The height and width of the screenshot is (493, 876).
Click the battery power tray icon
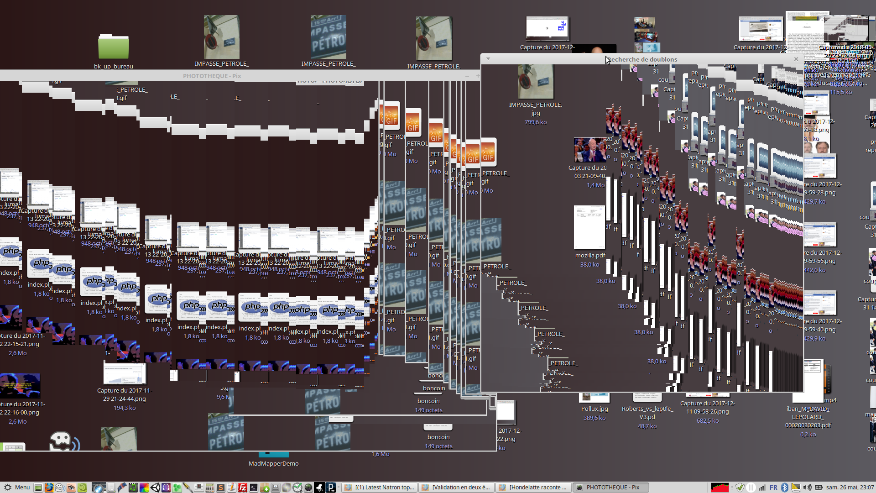[819, 488]
